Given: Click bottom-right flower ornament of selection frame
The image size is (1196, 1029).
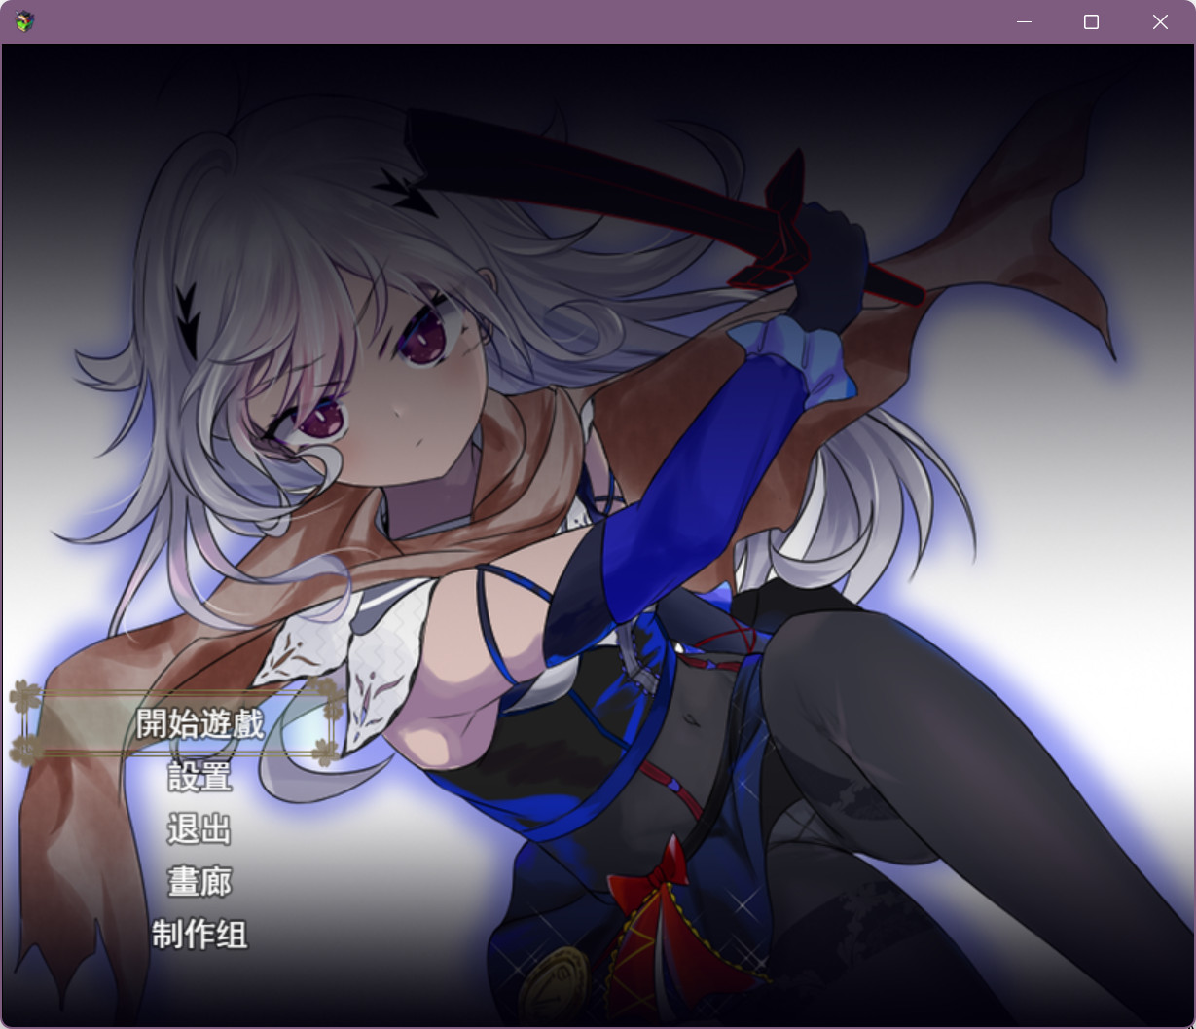Looking at the screenshot, I should (328, 751).
